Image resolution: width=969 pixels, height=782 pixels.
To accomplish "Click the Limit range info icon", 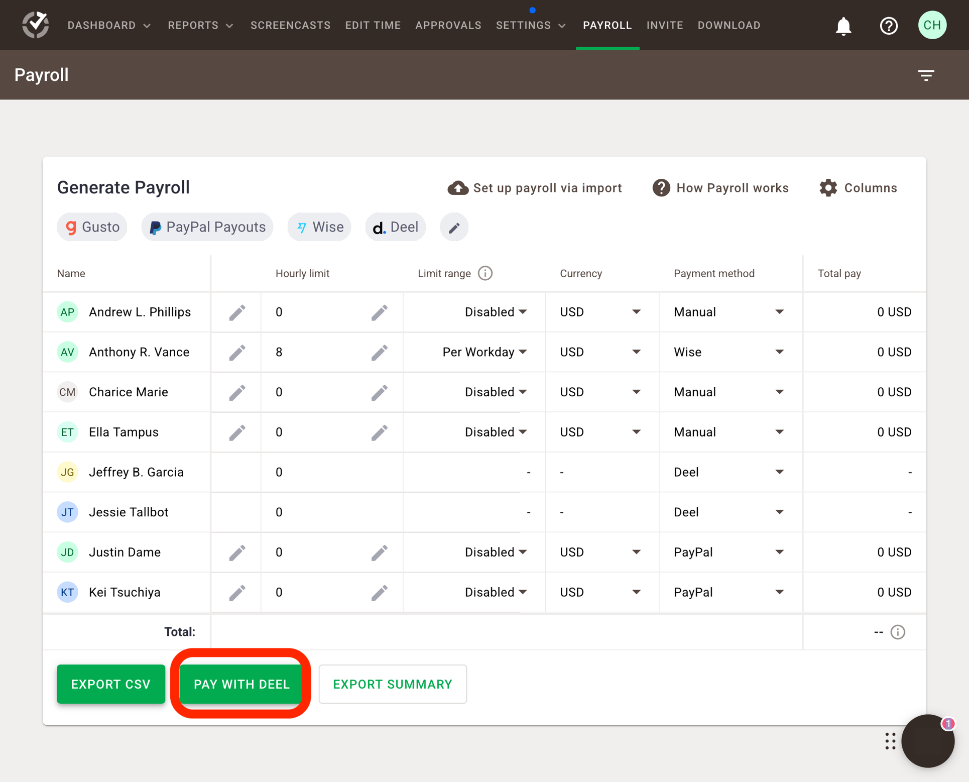I will (x=485, y=273).
